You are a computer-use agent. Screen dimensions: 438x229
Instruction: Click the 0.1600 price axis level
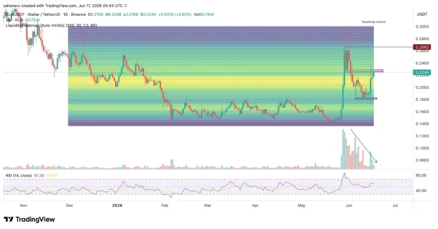tap(422, 112)
